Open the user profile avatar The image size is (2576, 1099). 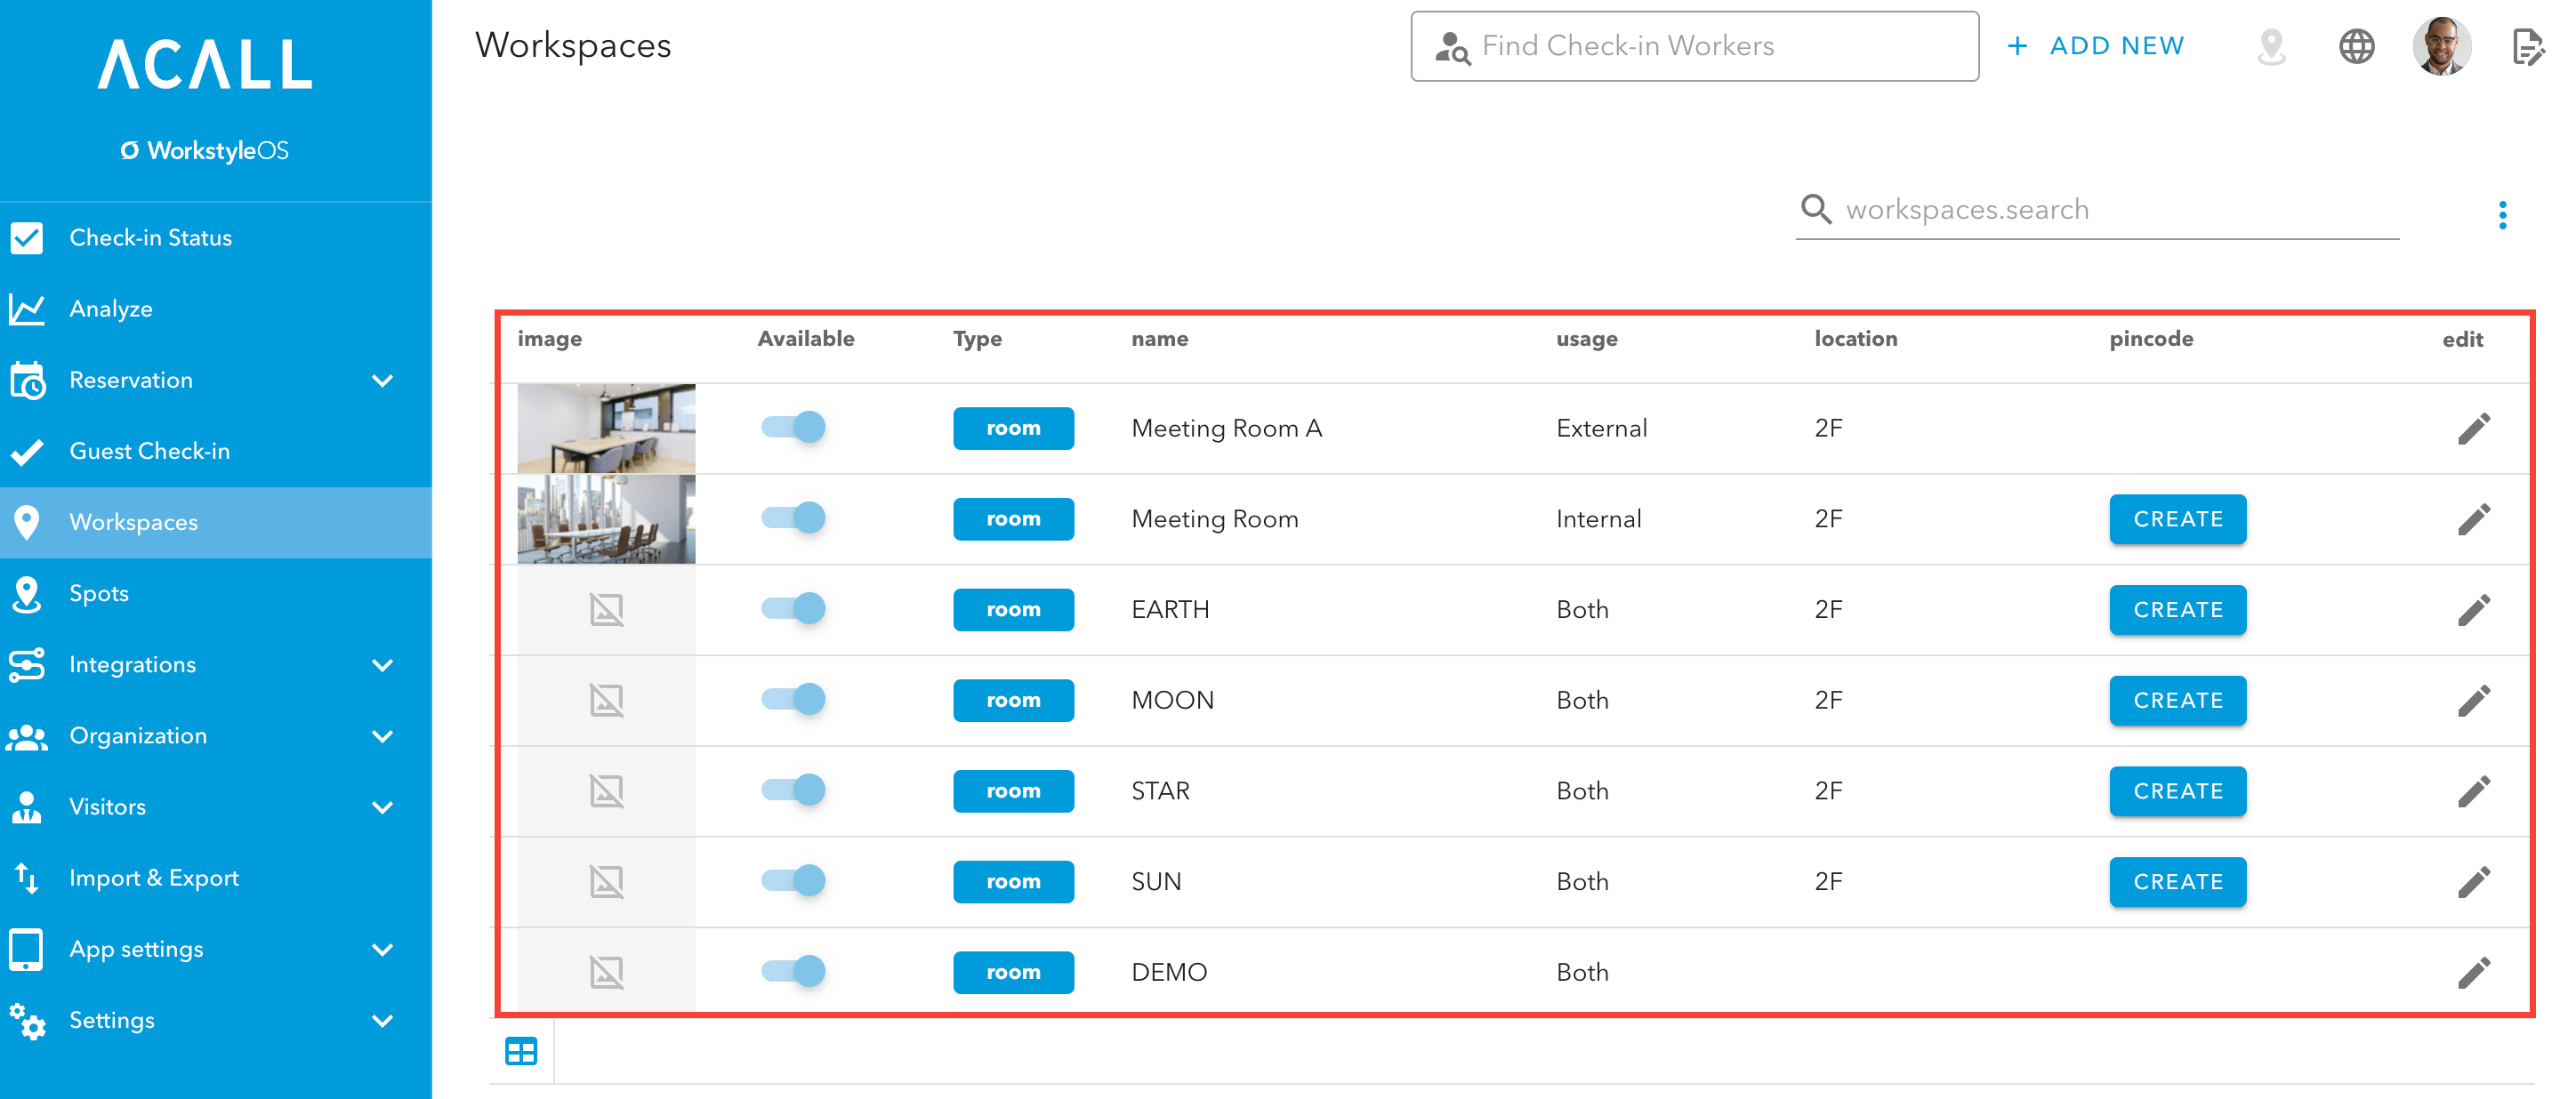[2441, 46]
